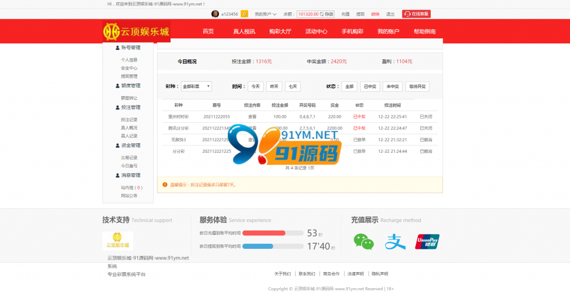Click 查看 in the 重庆时时彩 row
Viewport: 570px width, 296px height.
(252, 117)
